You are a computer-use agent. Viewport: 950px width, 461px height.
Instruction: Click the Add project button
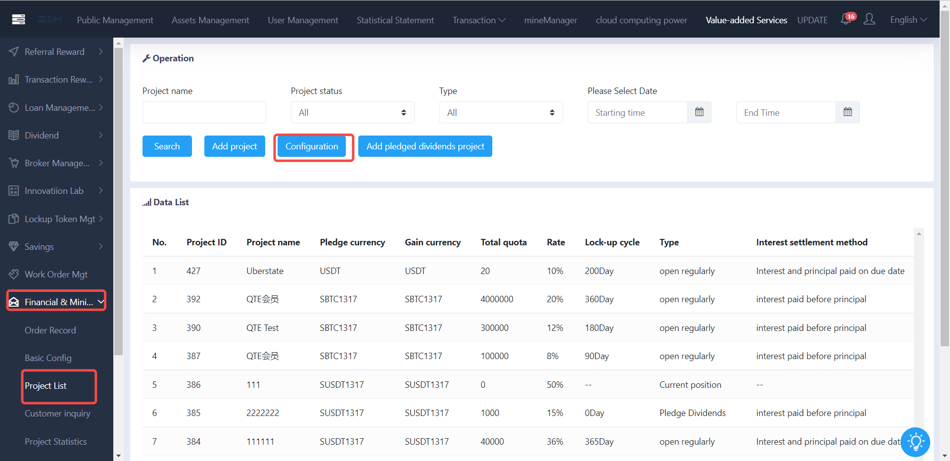[x=235, y=146]
